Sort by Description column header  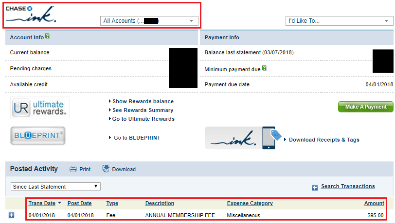160,204
